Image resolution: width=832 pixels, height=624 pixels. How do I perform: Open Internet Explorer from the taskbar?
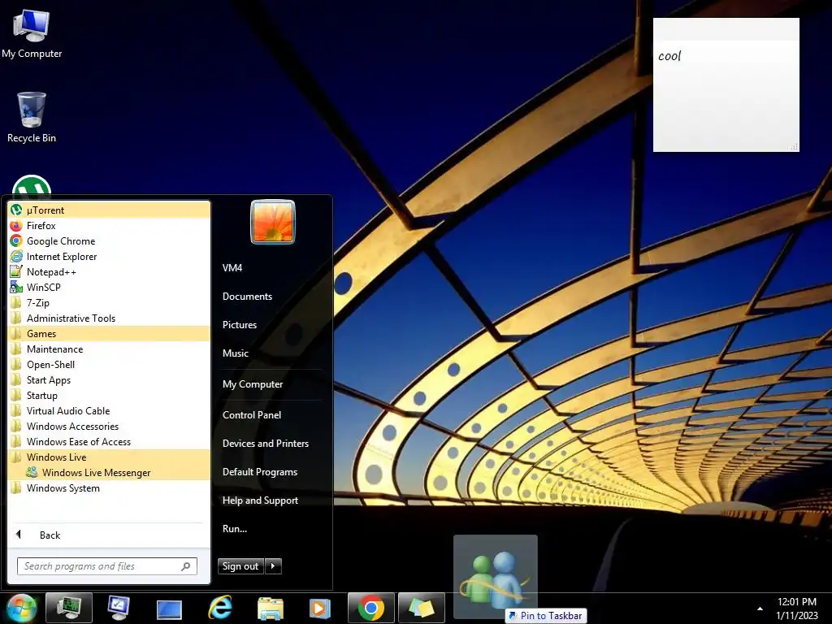click(220, 608)
